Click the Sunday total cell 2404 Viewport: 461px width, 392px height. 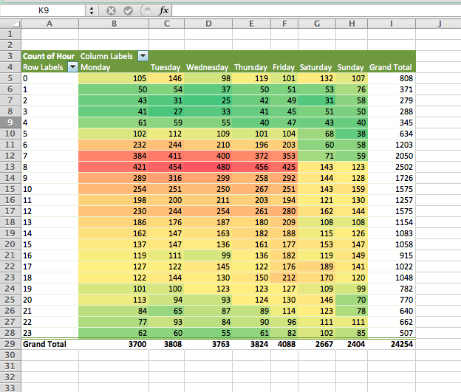tap(352, 344)
